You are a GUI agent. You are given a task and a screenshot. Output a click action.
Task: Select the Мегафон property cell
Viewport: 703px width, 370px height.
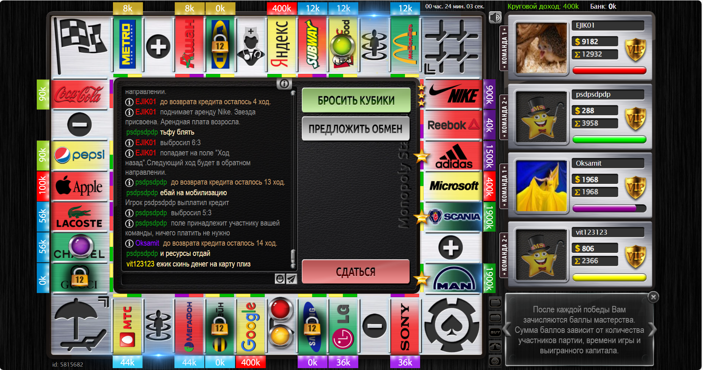(x=189, y=326)
